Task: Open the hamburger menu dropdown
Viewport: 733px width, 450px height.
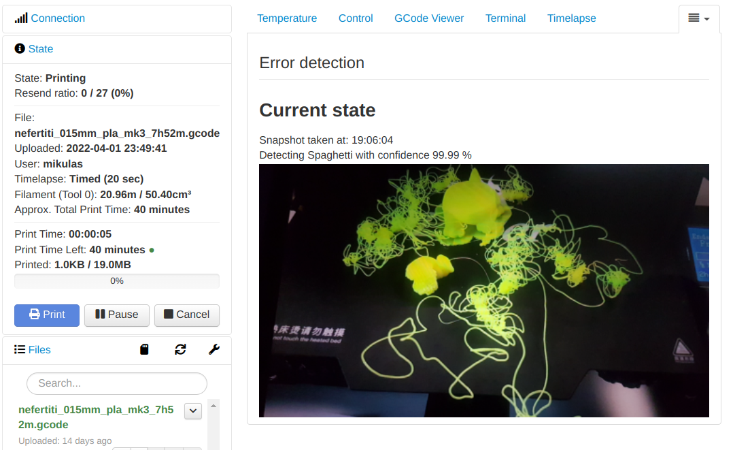Action: (x=698, y=18)
